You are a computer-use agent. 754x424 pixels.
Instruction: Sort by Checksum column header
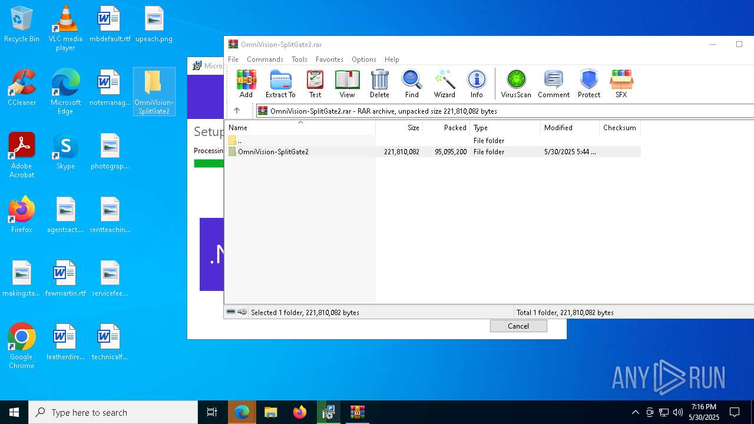(620, 128)
